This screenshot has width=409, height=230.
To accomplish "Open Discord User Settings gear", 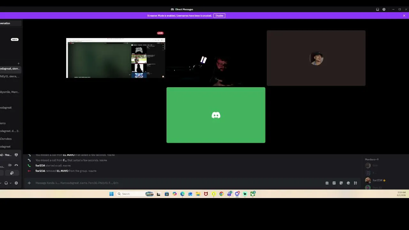I will click(x=16, y=183).
